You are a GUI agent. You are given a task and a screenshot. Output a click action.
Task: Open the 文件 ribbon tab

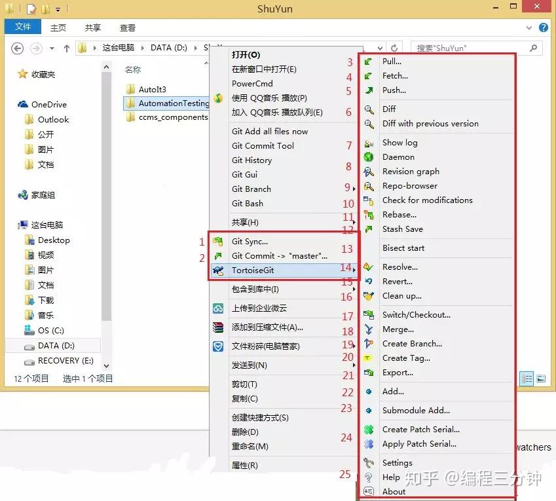[23, 27]
